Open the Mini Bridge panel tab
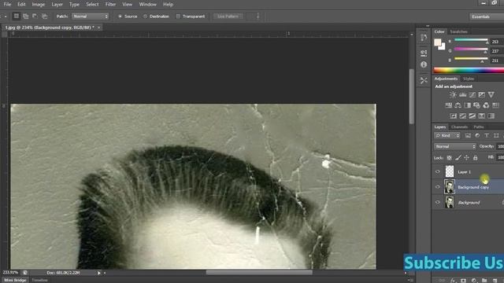This screenshot has height=283, width=504. point(15,280)
